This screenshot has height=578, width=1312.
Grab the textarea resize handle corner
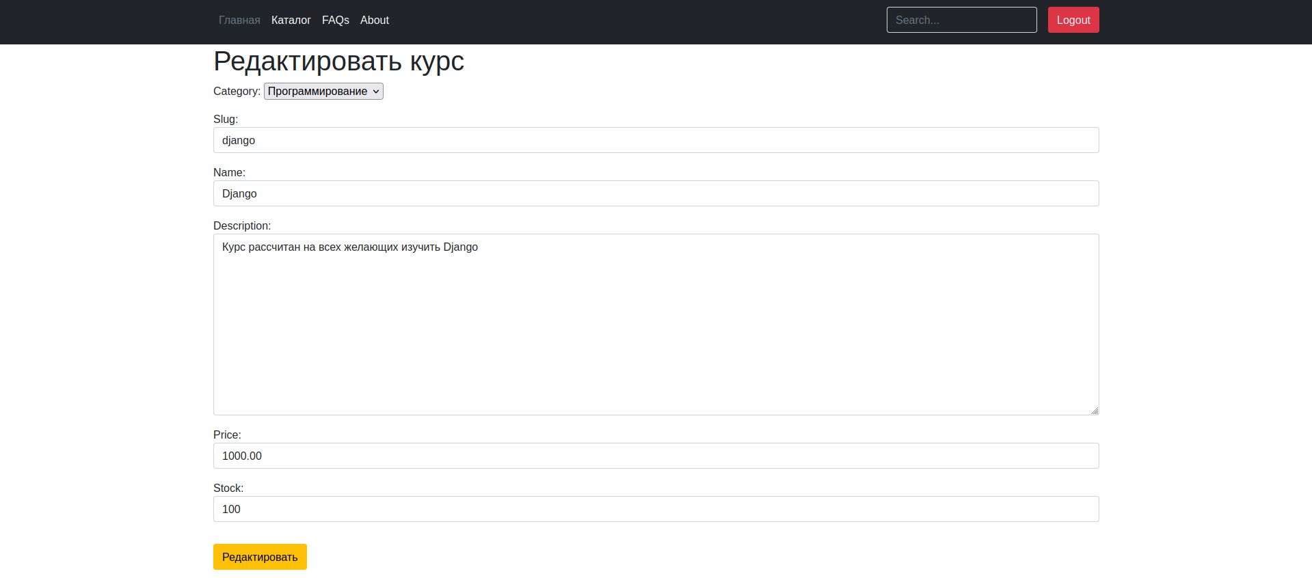[x=1095, y=411]
